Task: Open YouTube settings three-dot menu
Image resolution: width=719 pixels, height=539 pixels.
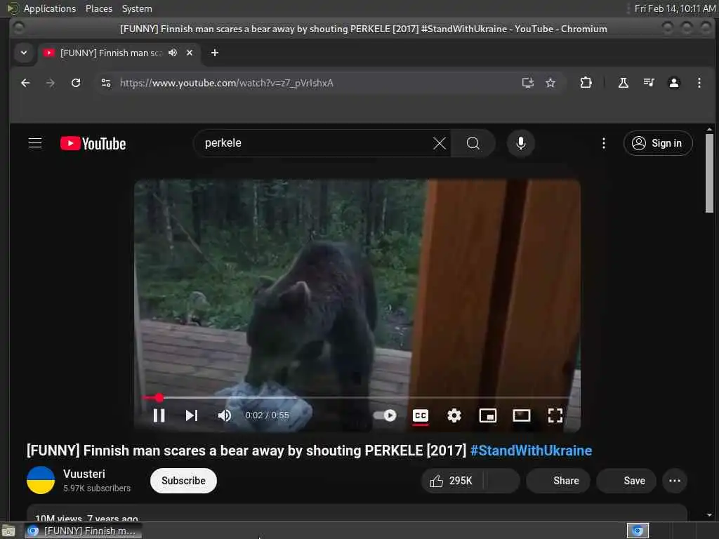Action: (603, 143)
